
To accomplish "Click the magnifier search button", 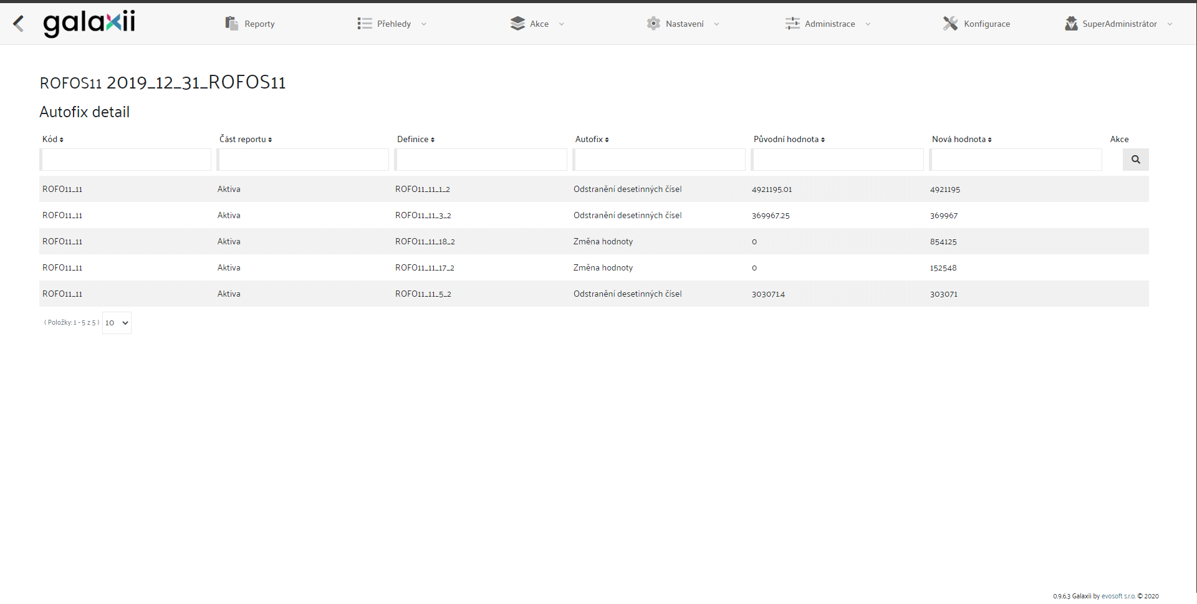I will coord(1136,160).
